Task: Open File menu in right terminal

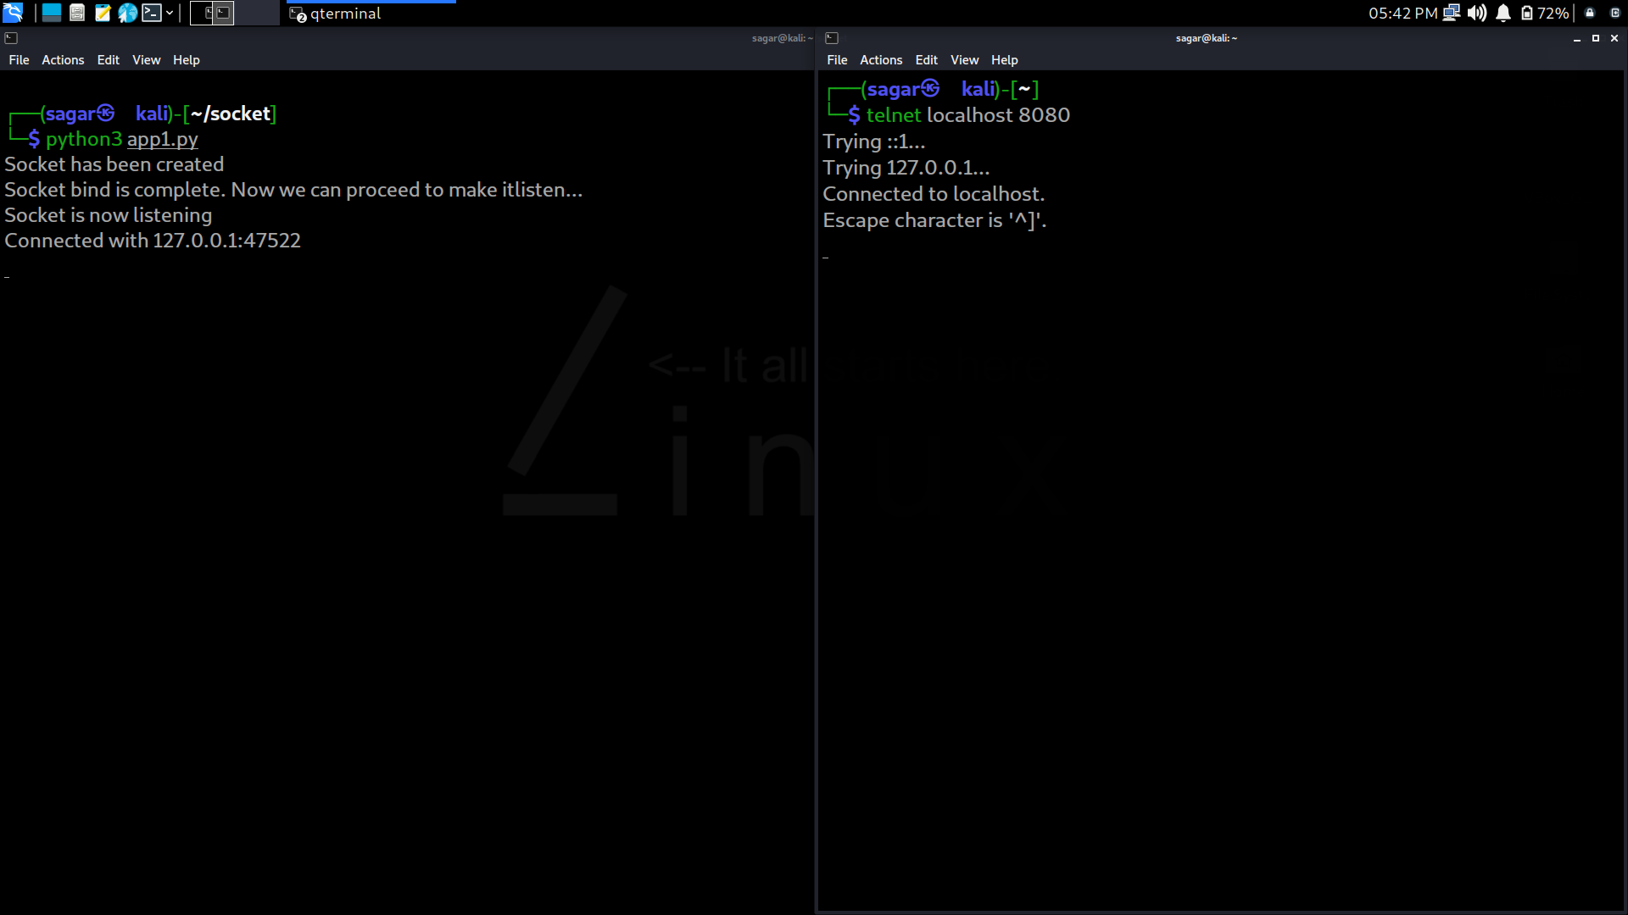Action: [x=837, y=60]
